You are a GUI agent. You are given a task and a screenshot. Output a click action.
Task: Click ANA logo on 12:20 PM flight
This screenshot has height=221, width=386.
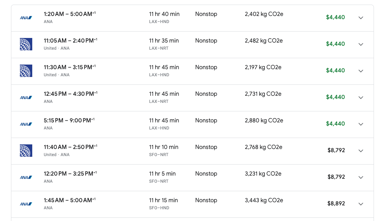(x=26, y=177)
